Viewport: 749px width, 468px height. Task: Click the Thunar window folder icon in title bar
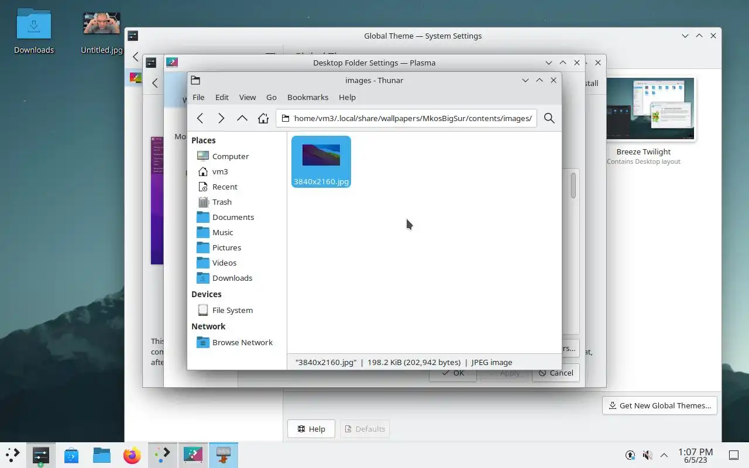point(195,80)
